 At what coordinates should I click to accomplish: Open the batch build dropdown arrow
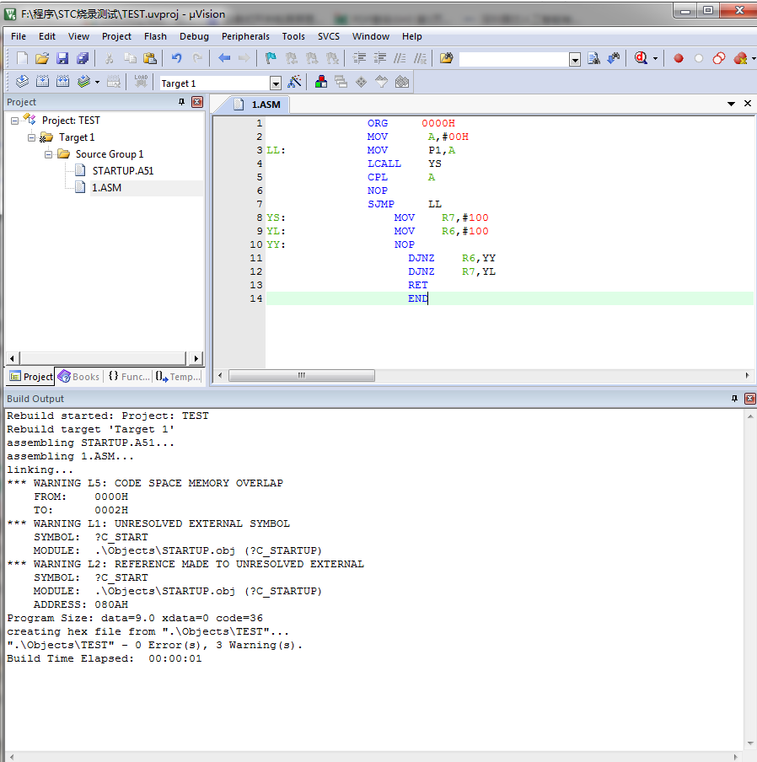point(97,82)
